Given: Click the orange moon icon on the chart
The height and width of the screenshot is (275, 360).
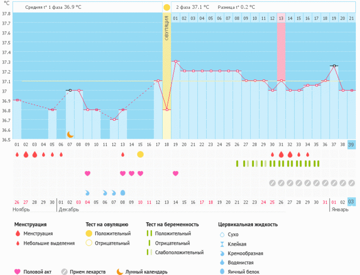Looking at the screenshot, I should point(70,134).
